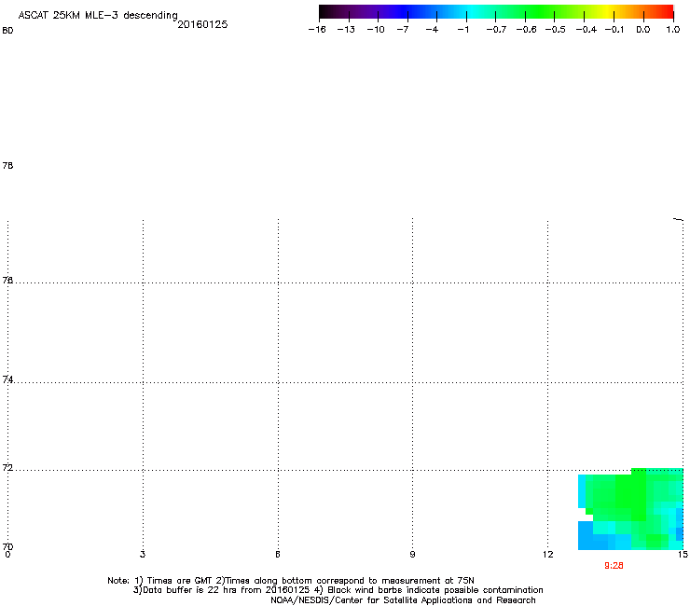Click the latitude label 74
The height and width of the screenshot is (606, 690).
coord(7,379)
